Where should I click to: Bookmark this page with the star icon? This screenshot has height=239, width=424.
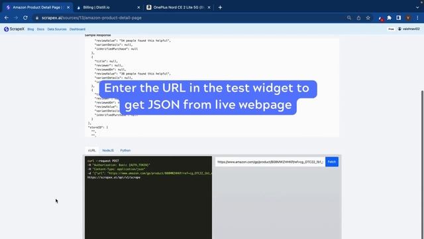point(368,18)
